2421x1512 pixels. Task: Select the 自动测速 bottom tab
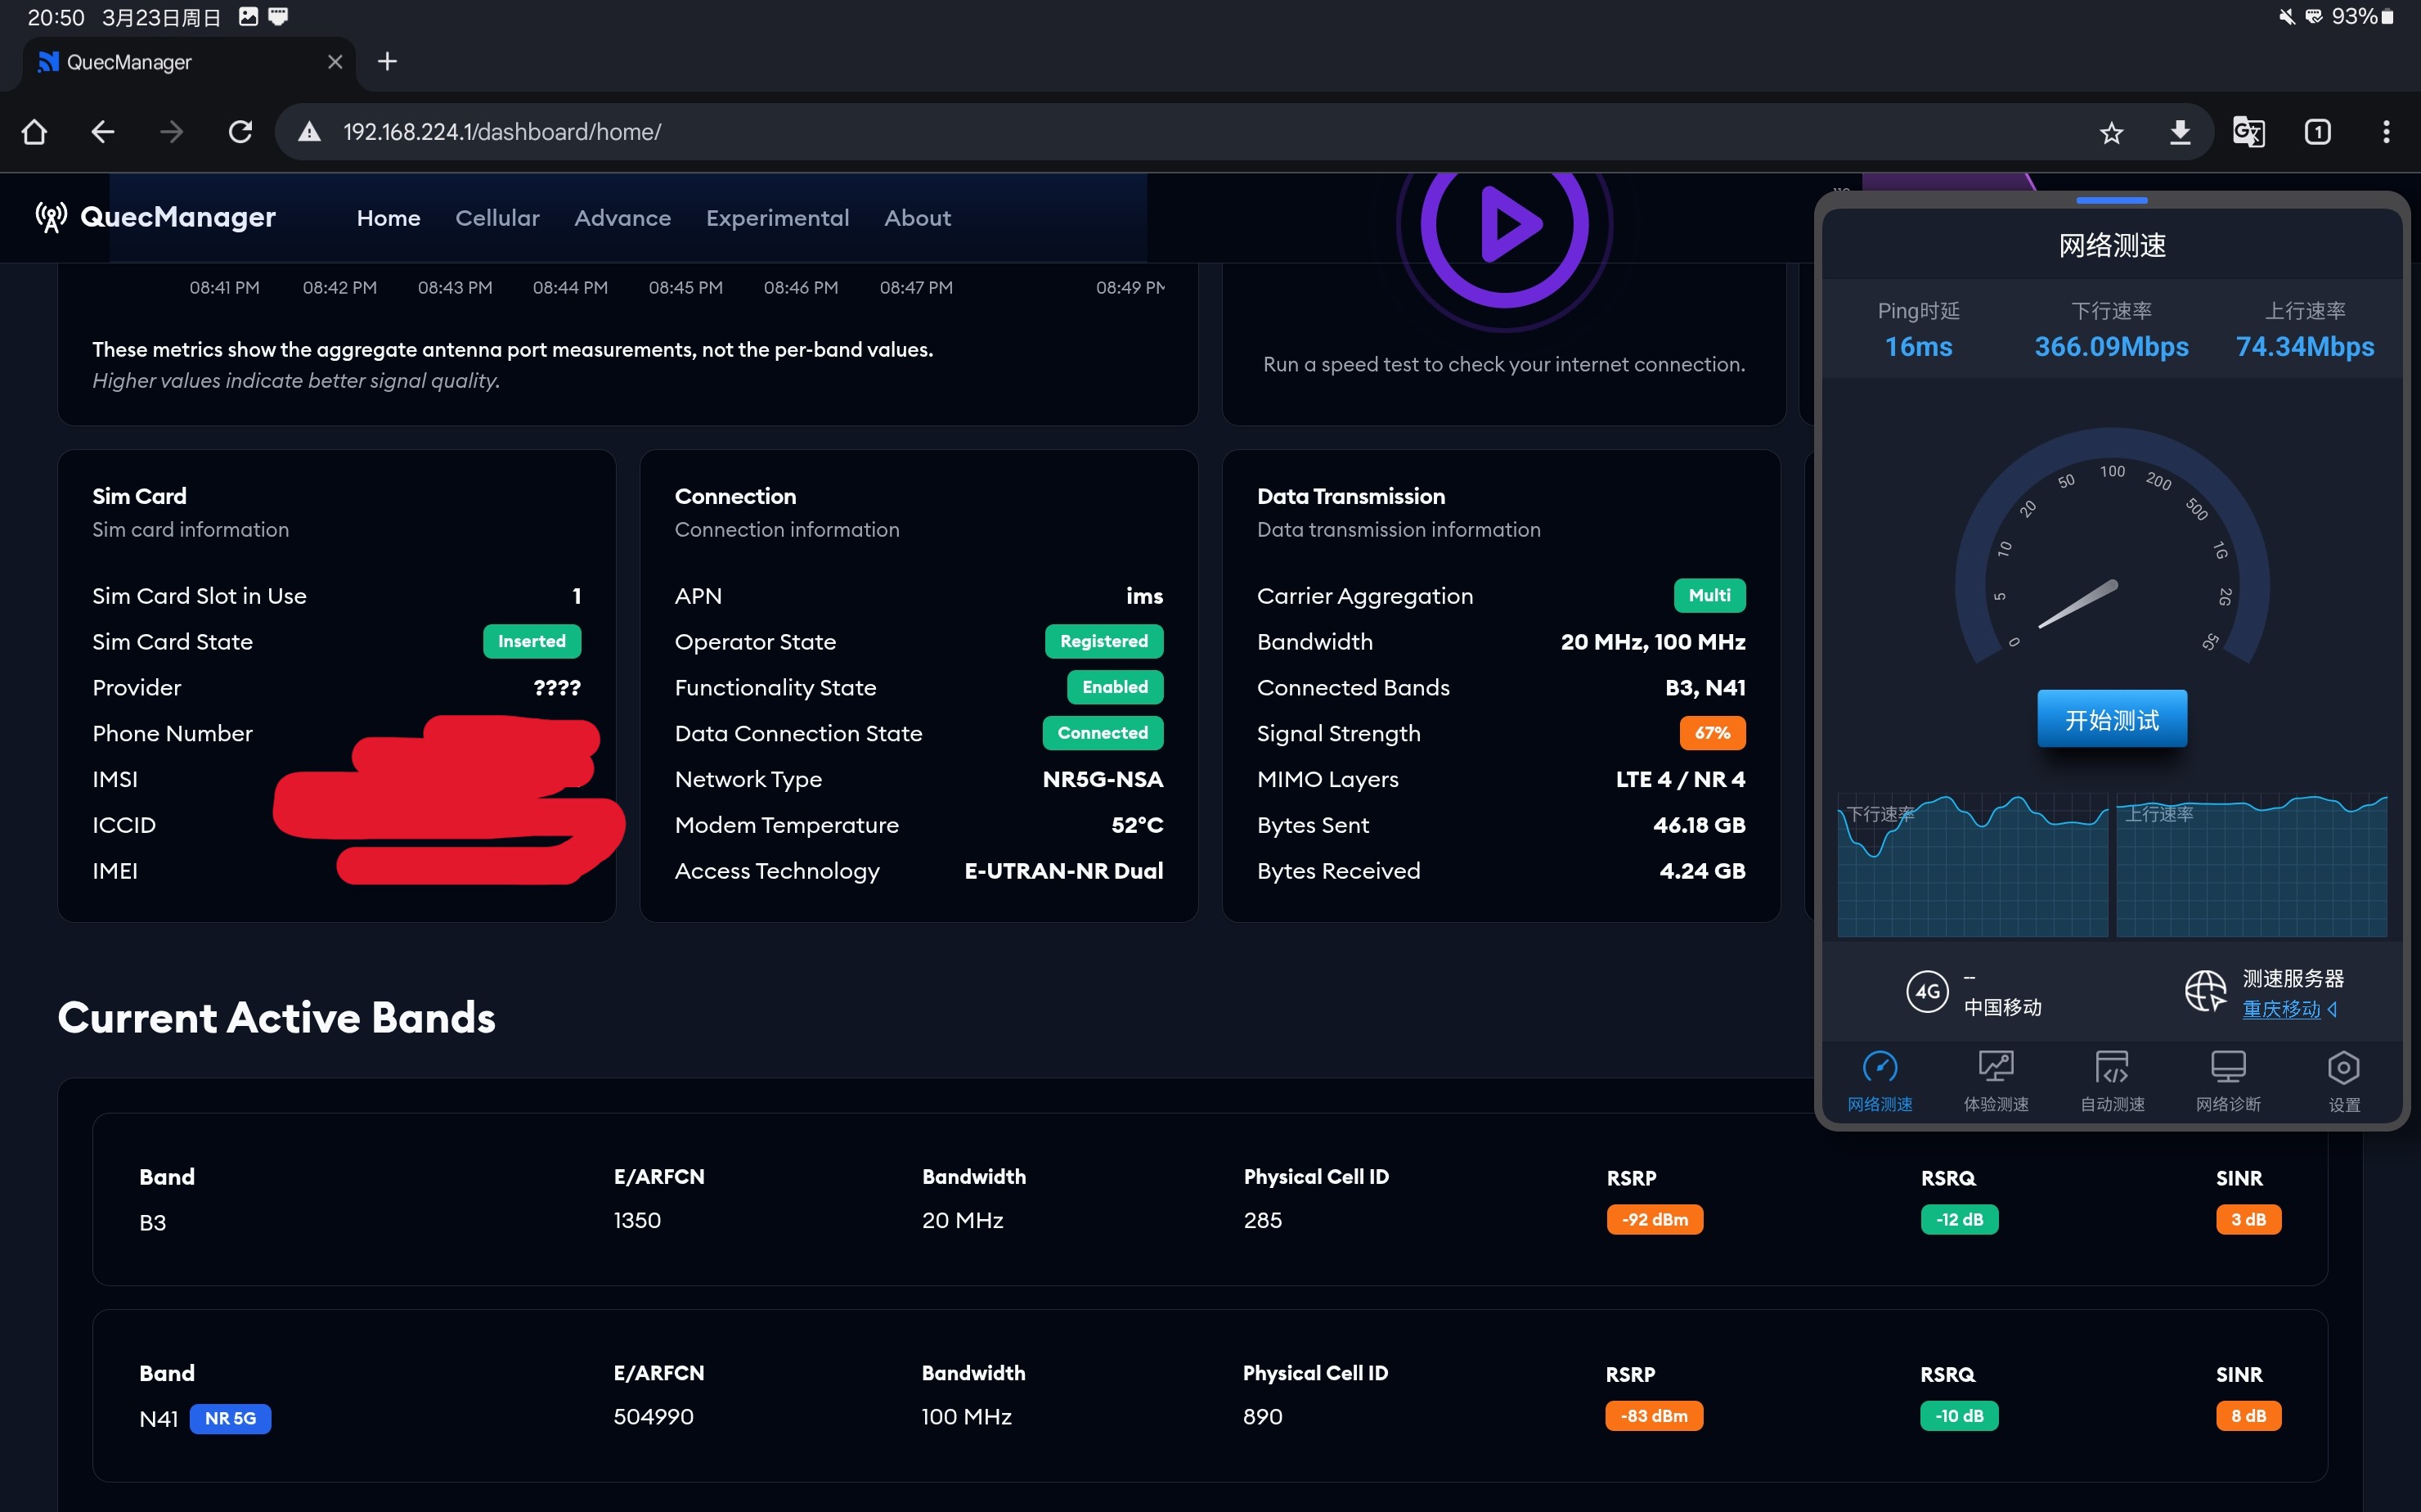[x=2112, y=1080]
